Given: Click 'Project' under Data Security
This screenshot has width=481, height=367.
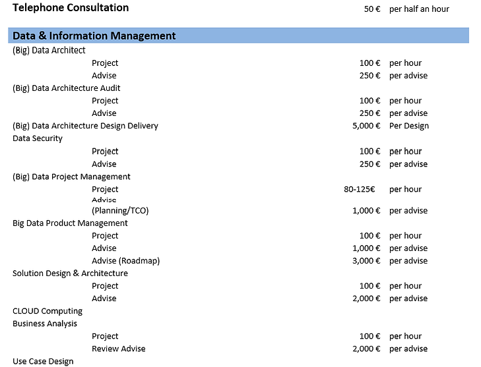Looking at the screenshot, I should (x=105, y=152).
